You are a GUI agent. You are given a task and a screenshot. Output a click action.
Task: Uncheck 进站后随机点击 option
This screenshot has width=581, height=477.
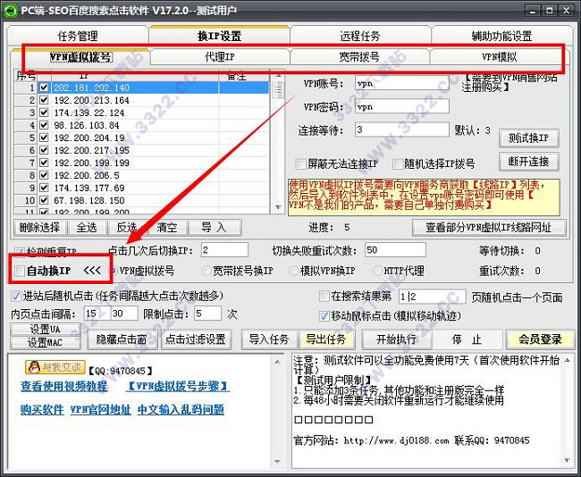coord(16,296)
